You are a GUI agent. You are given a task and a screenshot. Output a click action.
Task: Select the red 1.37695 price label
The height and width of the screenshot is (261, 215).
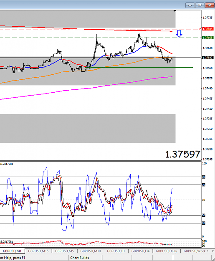(207, 29)
